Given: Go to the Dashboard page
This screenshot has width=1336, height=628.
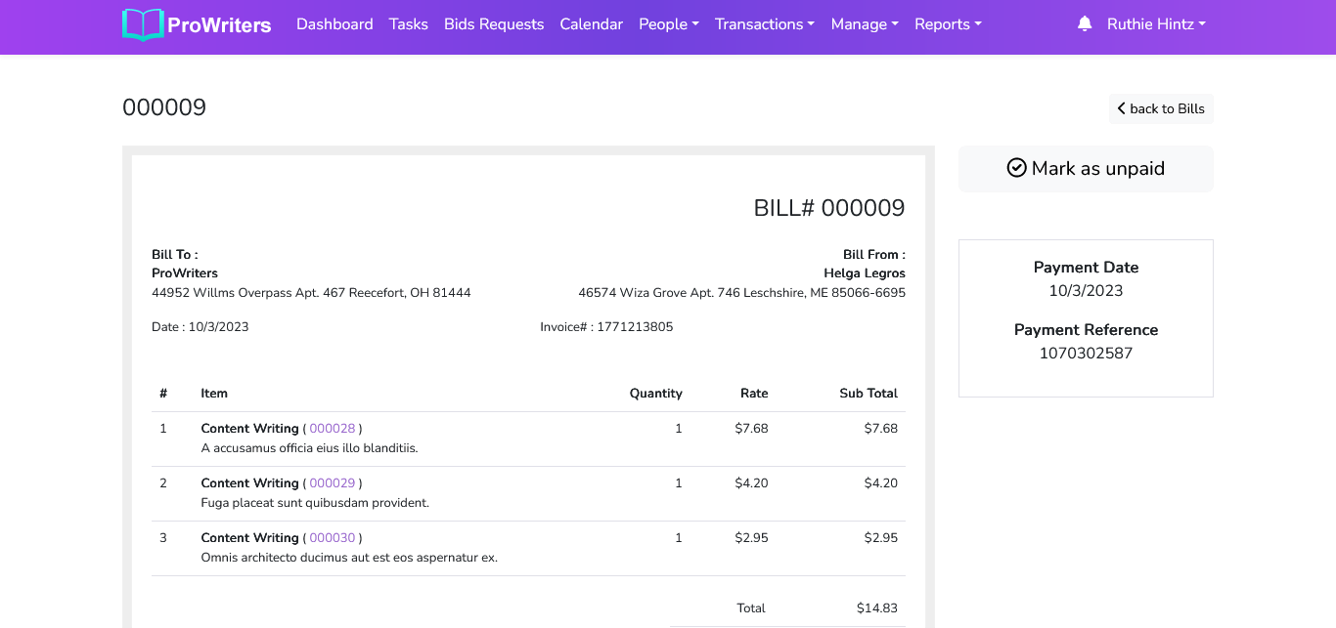Looking at the screenshot, I should [x=334, y=24].
